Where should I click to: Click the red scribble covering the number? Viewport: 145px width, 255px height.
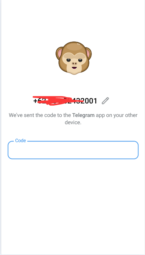[58, 101]
